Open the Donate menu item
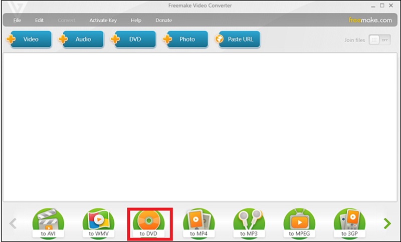This screenshot has width=401, height=242. (164, 20)
